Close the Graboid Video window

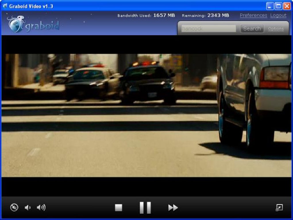[287, 6]
